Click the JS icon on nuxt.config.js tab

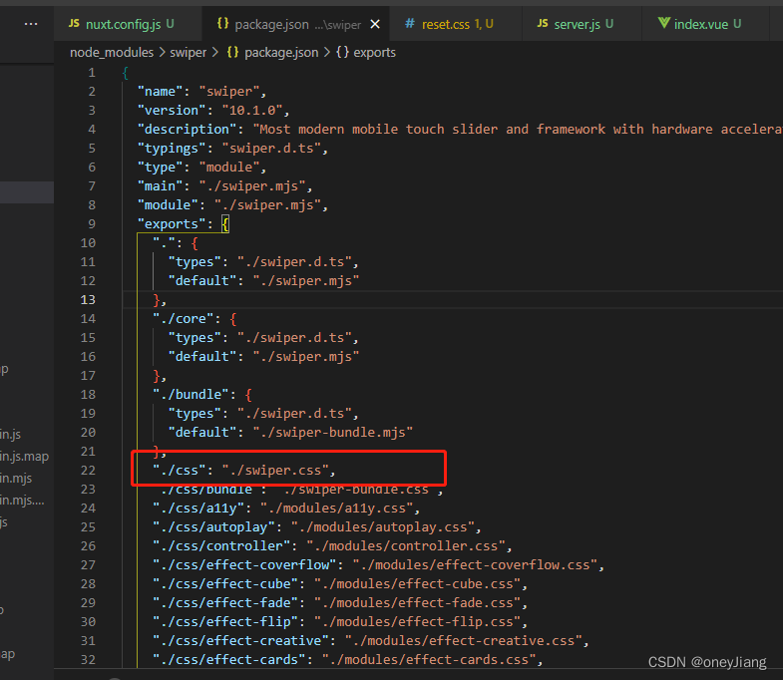74,24
